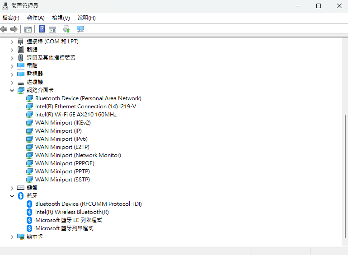Click the Intel Wi-Fi 6E AX210 adapter icon
Image resolution: width=348 pixels, height=255 pixels.
[29, 115]
